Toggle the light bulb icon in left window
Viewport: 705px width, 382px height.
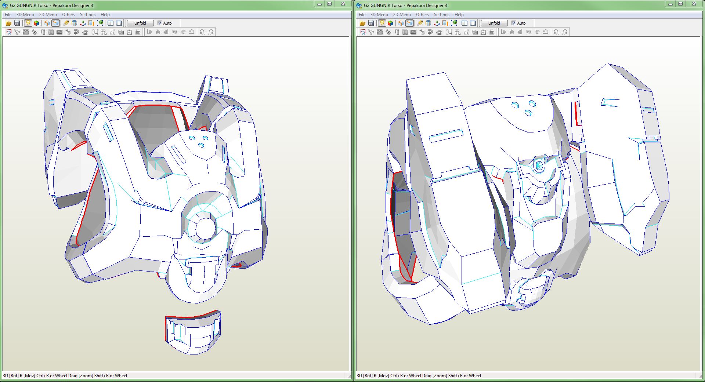pos(28,23)
